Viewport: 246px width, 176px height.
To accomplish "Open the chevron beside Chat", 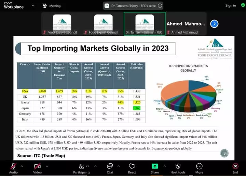I will [119, 166].
